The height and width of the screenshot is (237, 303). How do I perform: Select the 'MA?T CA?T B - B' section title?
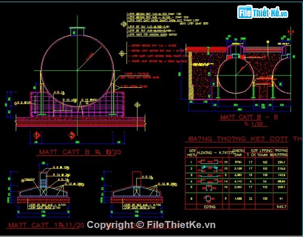[249, 117]
